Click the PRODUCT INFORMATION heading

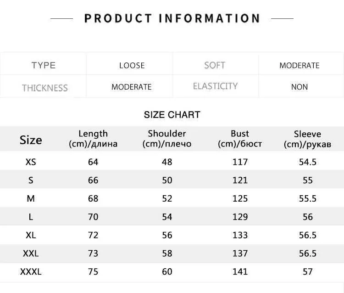172,18
